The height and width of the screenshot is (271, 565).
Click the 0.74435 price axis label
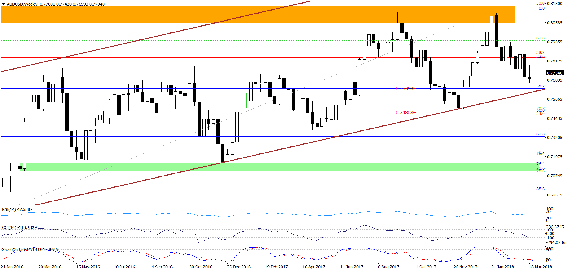(x=555, y=118)
